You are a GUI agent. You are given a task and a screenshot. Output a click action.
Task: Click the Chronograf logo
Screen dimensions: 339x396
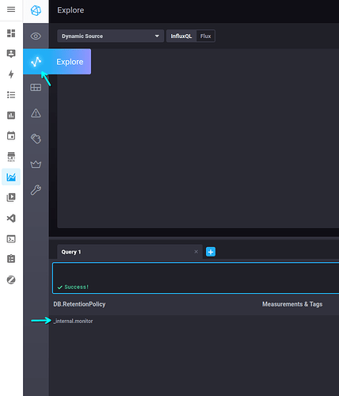(36, 11)
